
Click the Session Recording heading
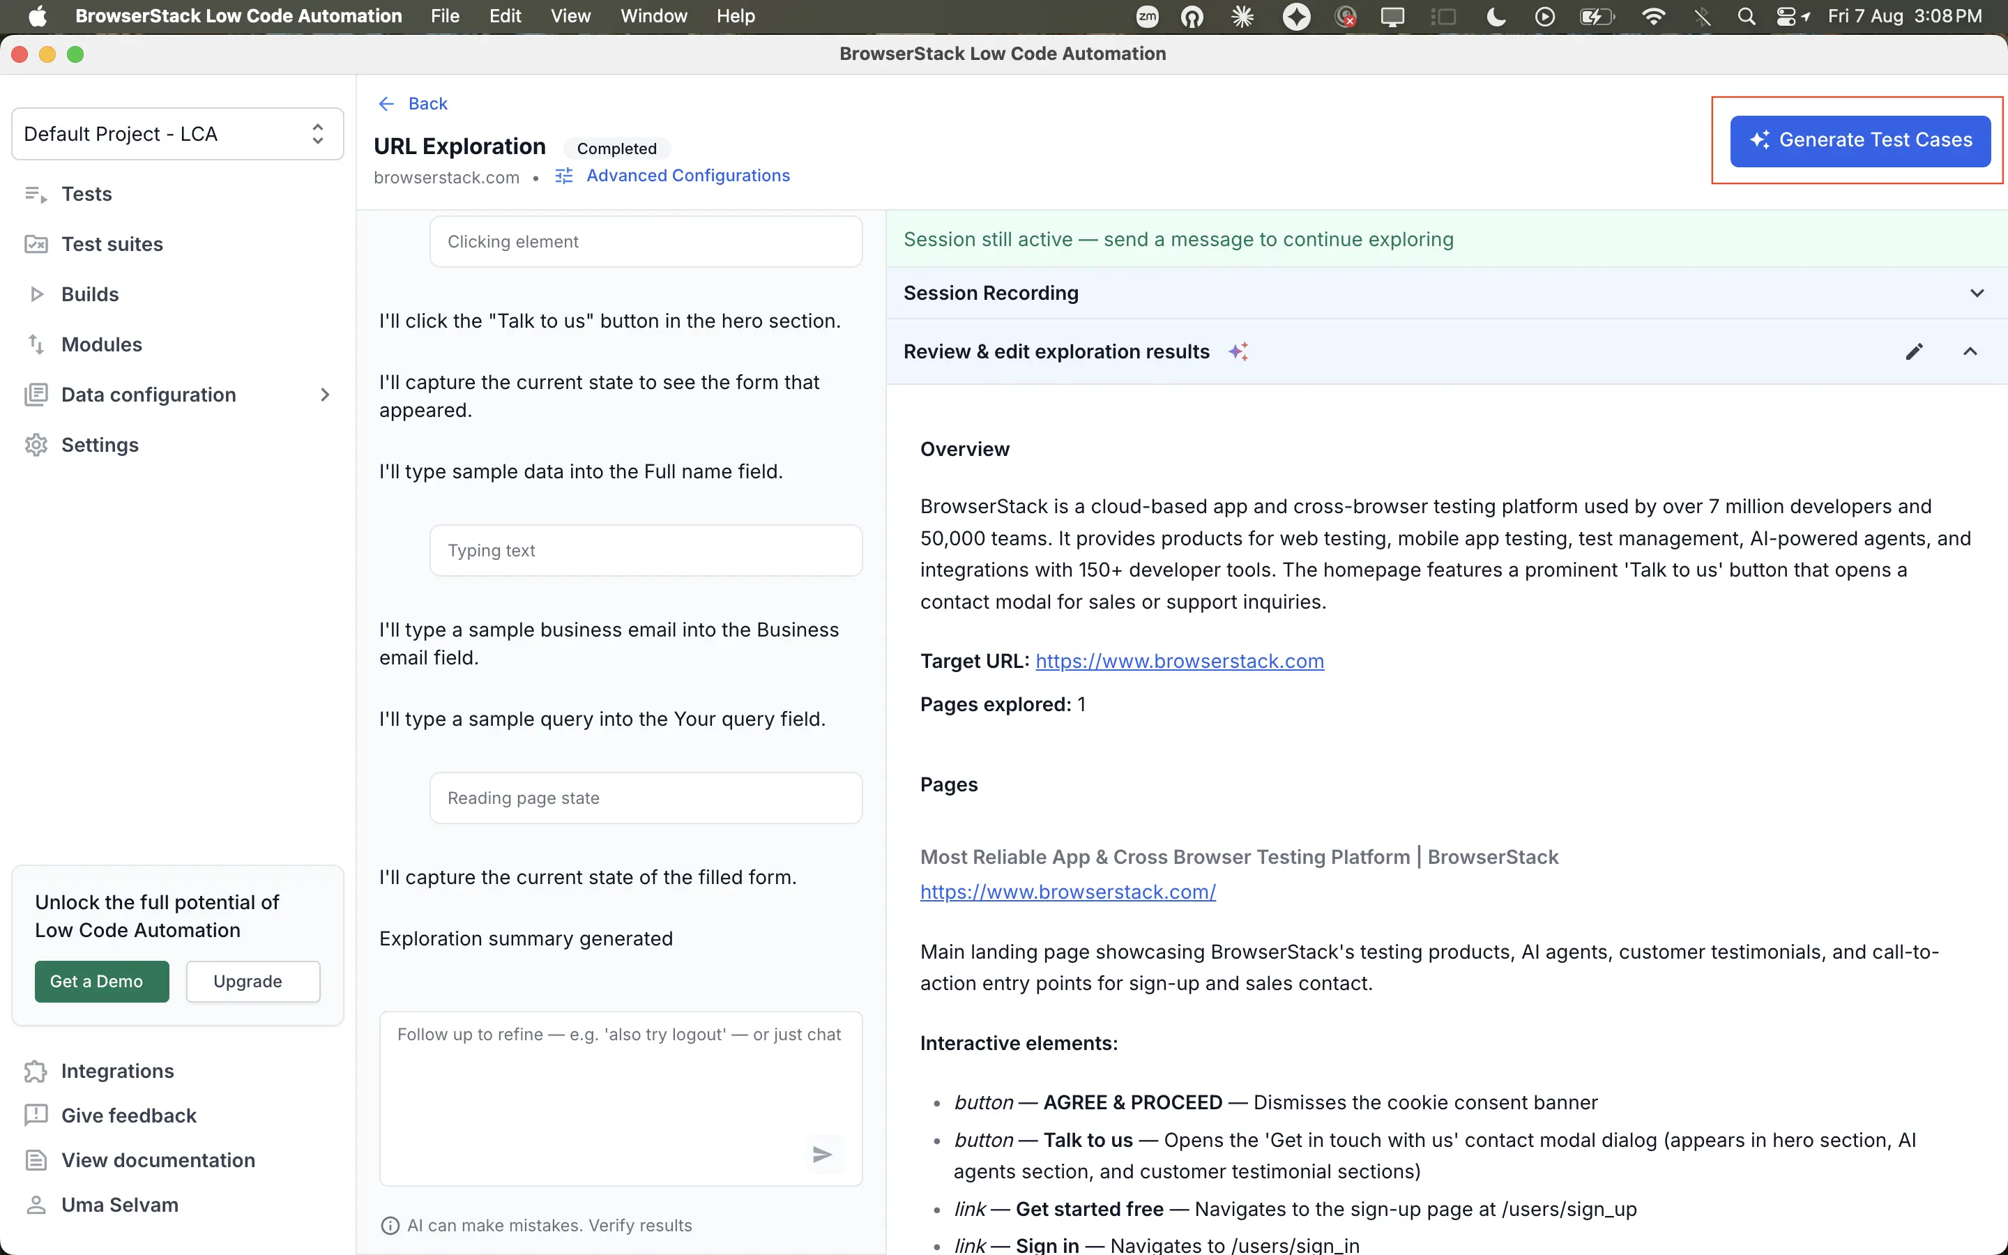click(991, 293)
